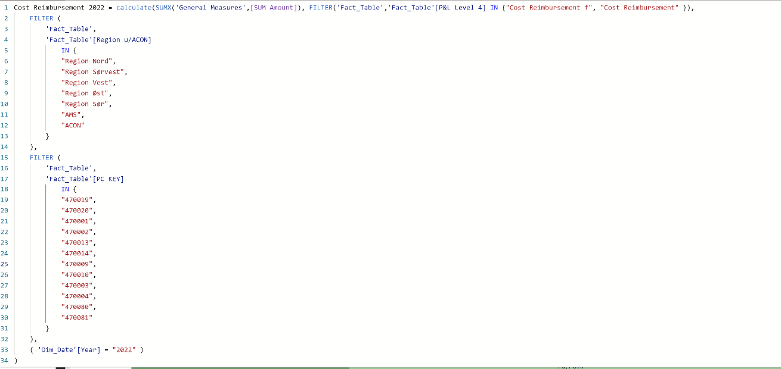Select the "470002" value
The height and width of the screenshot is (369, 781).
(x=76, y=232)
